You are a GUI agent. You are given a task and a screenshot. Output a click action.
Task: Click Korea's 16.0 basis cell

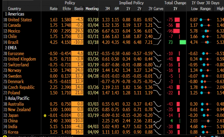[x=77, y=132]
